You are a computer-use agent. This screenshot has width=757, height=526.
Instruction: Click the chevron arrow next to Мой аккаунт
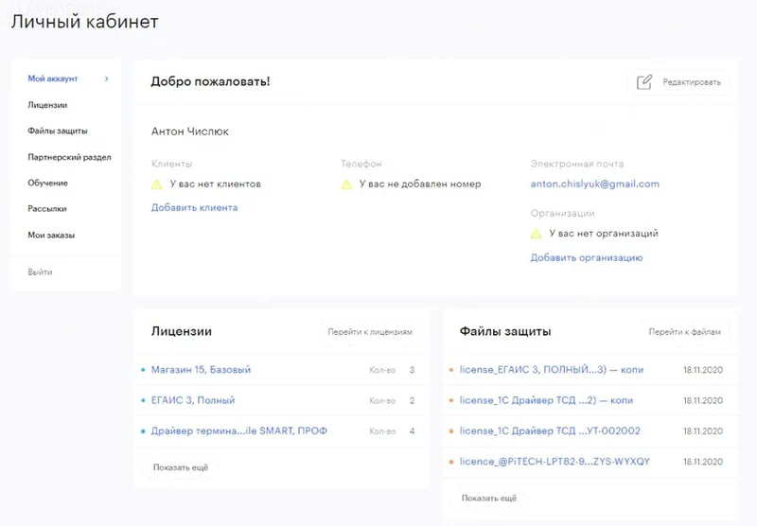pyautogui.click(x=107, y=79)
